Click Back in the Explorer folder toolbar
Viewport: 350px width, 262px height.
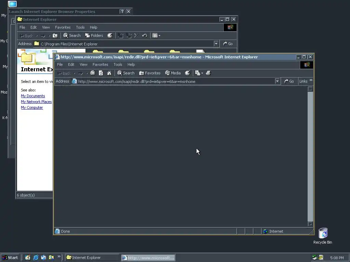(26, 36)
